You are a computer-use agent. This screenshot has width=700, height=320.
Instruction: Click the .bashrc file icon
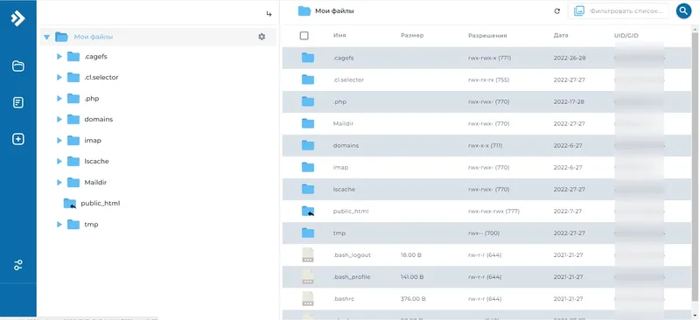click(x=308, y=298)
